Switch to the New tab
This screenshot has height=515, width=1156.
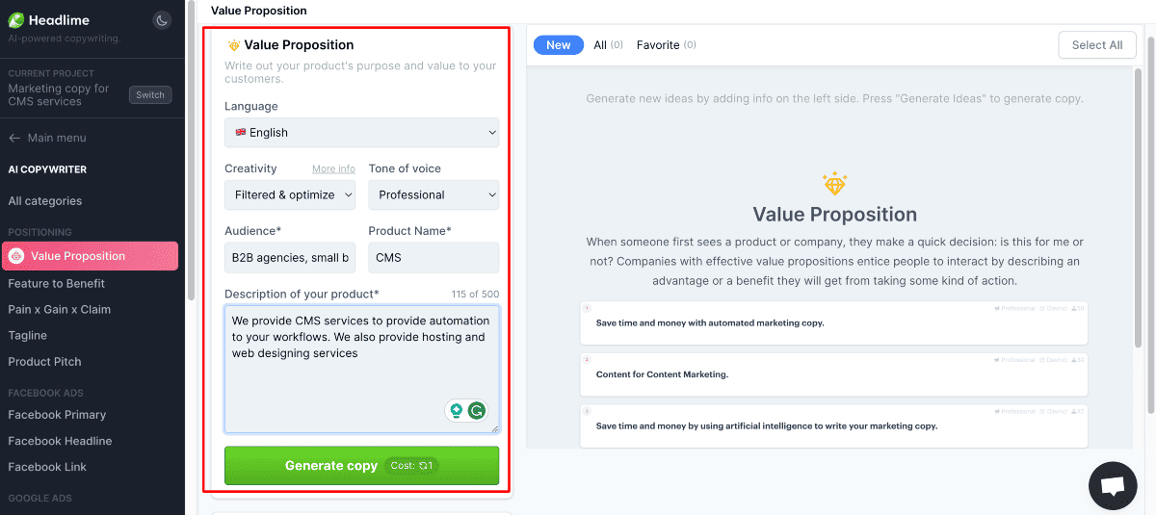pos(559,45)
